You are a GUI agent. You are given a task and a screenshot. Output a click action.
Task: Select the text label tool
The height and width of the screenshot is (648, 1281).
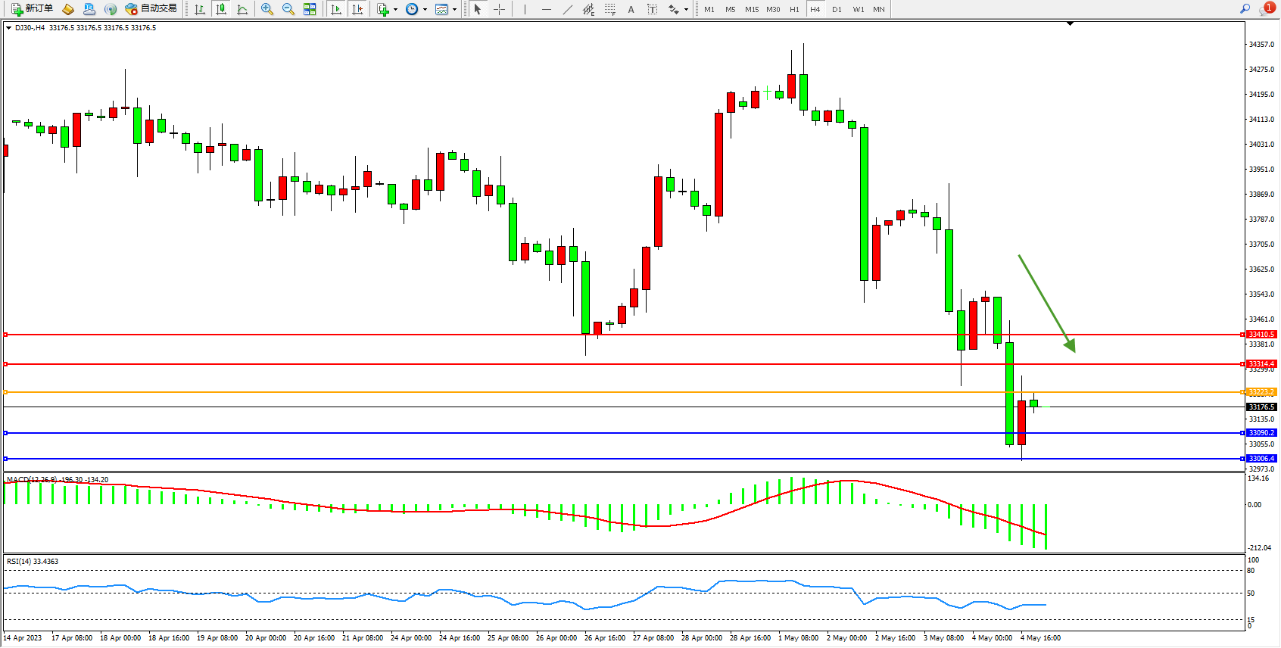653,9
